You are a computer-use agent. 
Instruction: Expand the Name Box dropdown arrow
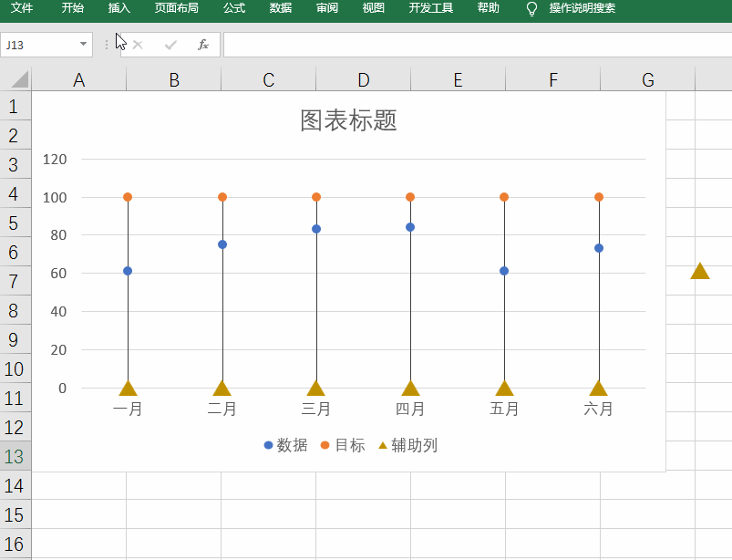point(83,45)
